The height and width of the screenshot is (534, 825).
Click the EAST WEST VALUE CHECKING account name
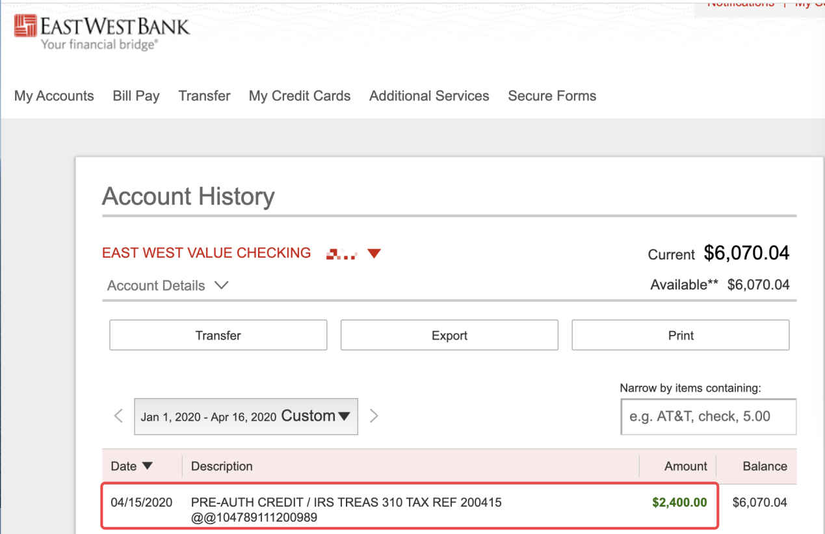tap(207, 253)
